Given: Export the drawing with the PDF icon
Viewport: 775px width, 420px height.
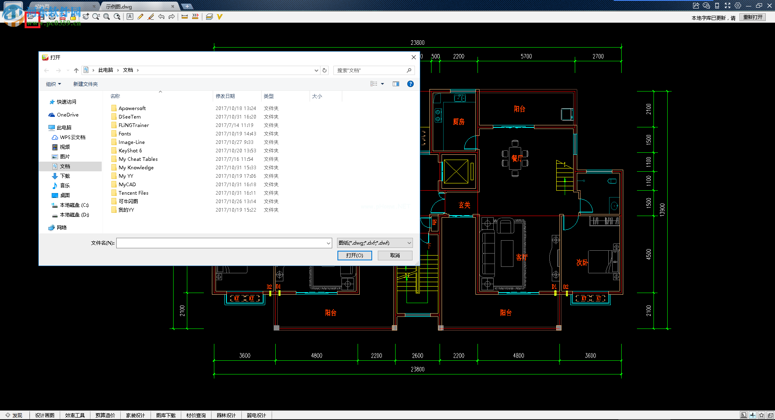Looking at the screenshot, I should click(x=63, y=17).
